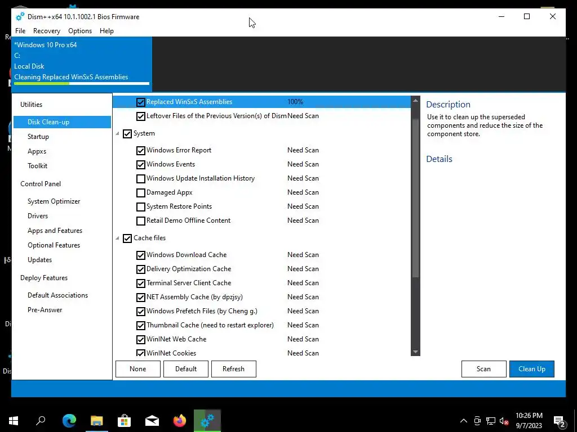
Task: Open Apps and Features
Action: tap(55, 231)
